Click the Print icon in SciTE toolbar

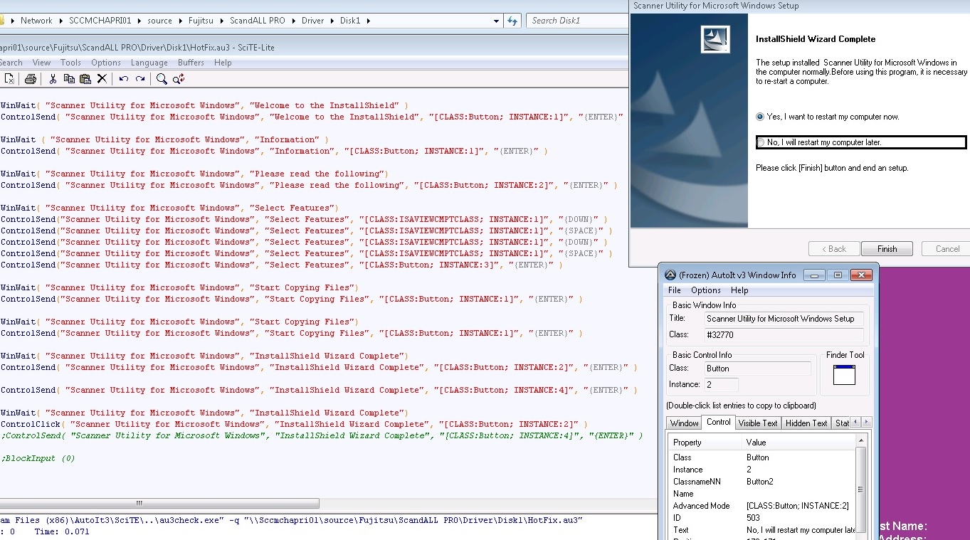(x=31, y=79)
